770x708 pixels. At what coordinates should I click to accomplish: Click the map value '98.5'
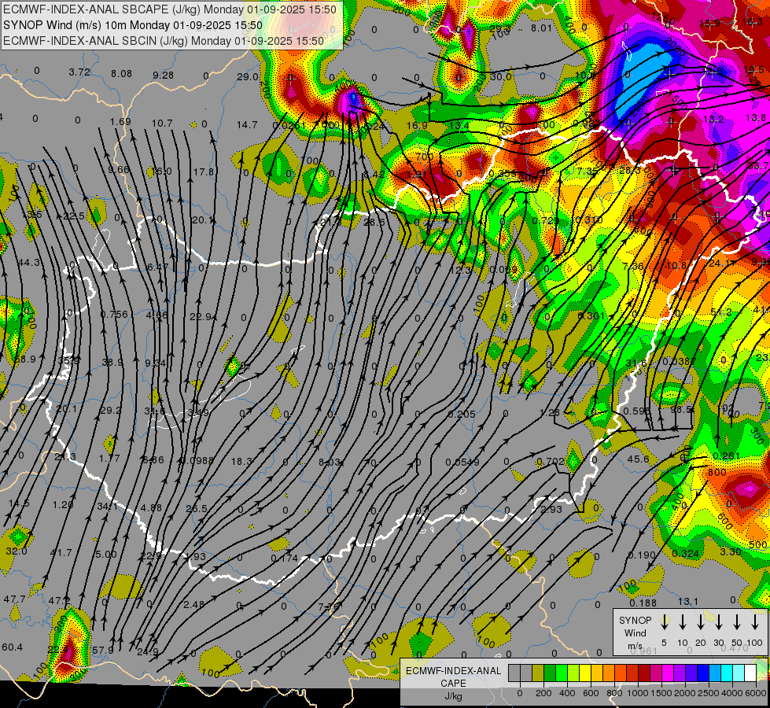pyautogui.click(x=681, y=409)
